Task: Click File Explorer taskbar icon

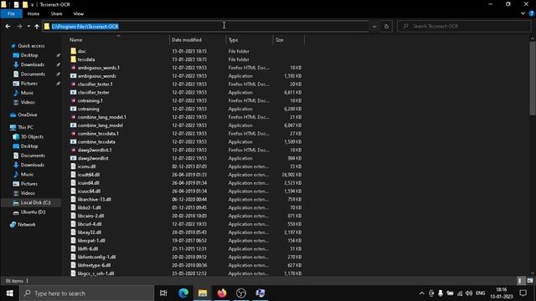Action: (x=203, y=293)
